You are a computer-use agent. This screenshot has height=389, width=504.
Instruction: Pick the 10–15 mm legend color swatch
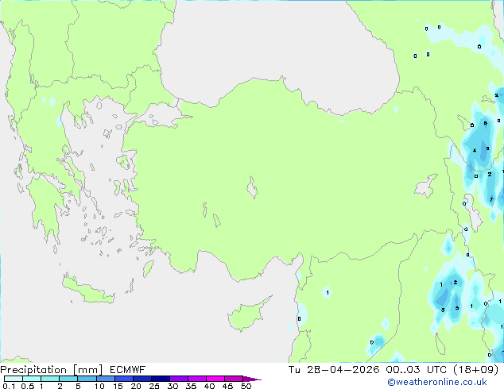coord(105,379)
